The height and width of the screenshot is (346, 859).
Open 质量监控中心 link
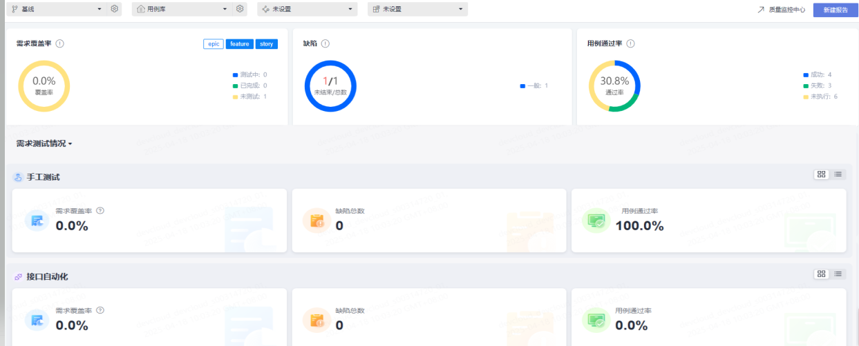click(x=787, y=10)
